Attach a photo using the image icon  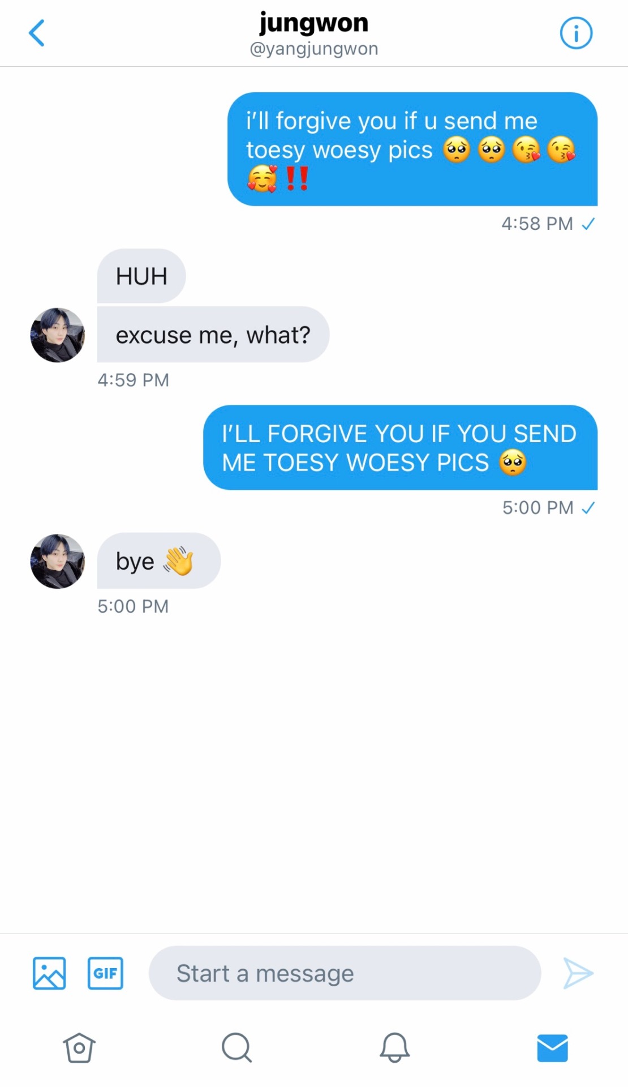coord(49,973)
